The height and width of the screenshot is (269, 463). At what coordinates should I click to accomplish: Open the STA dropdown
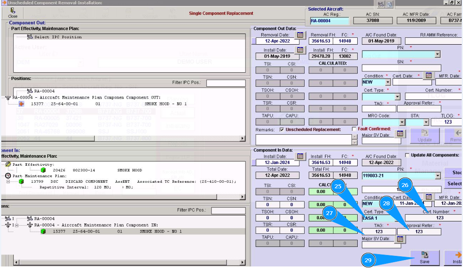pyautogui.click(x=426, y=122)
